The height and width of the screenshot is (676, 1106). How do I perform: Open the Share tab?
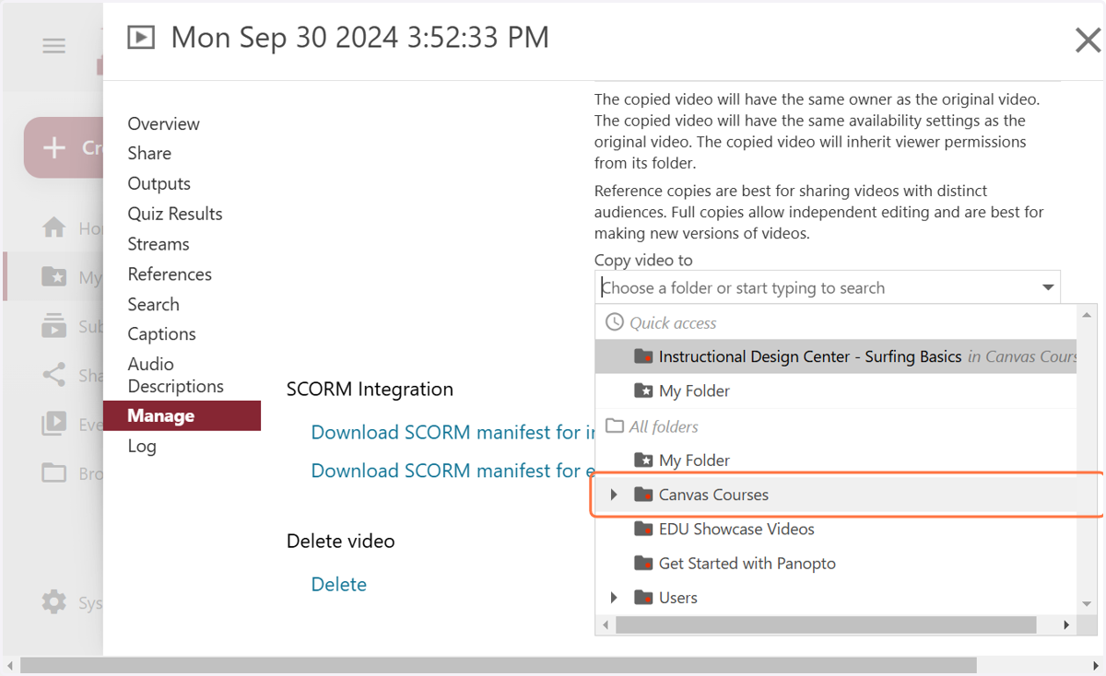(149, 153)
